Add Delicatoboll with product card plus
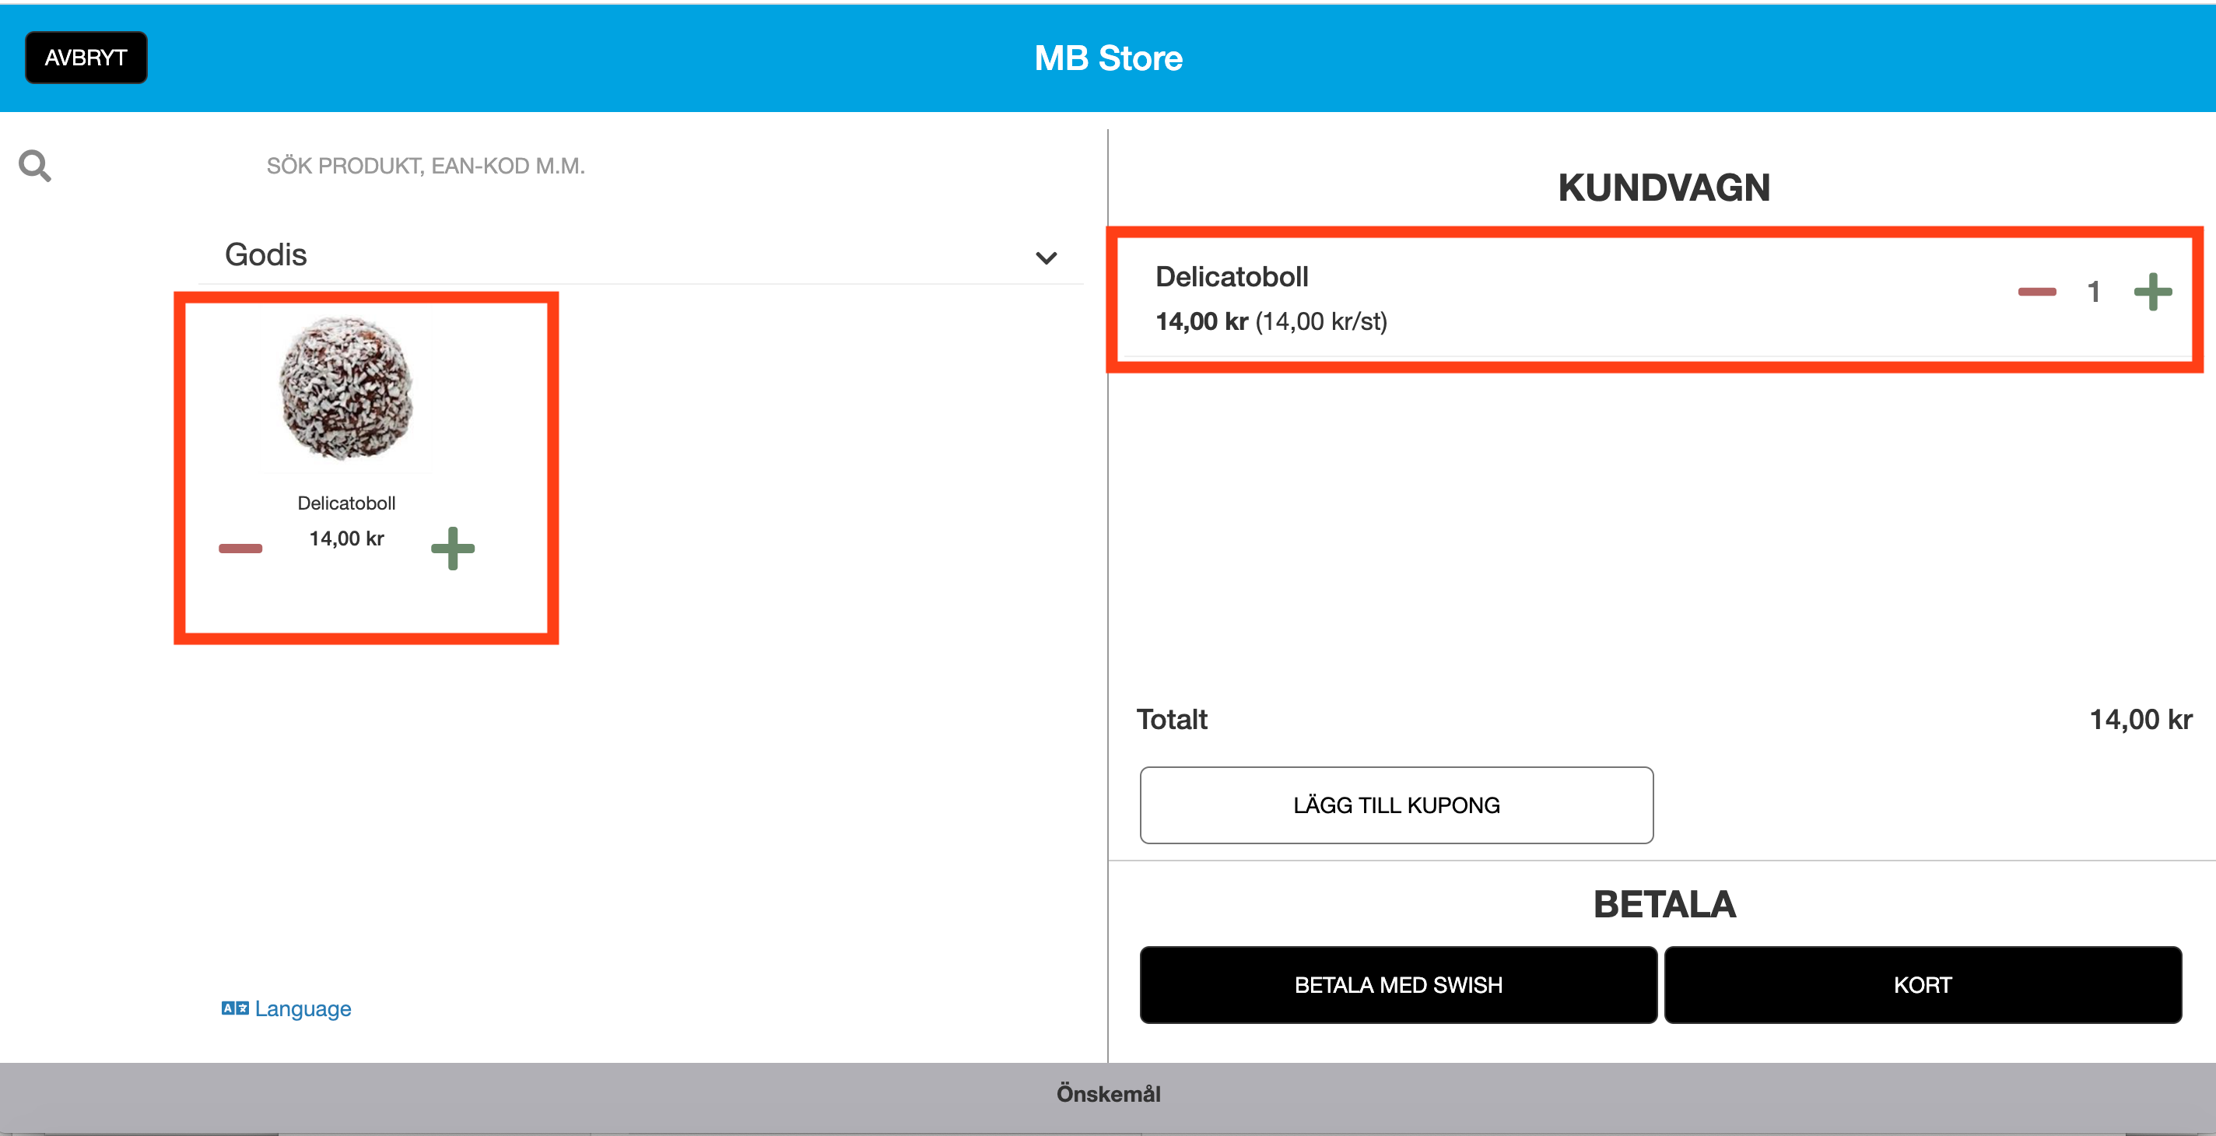Image resolution: width=2216 pixels, height=1136 pixels. click(453, 548)
